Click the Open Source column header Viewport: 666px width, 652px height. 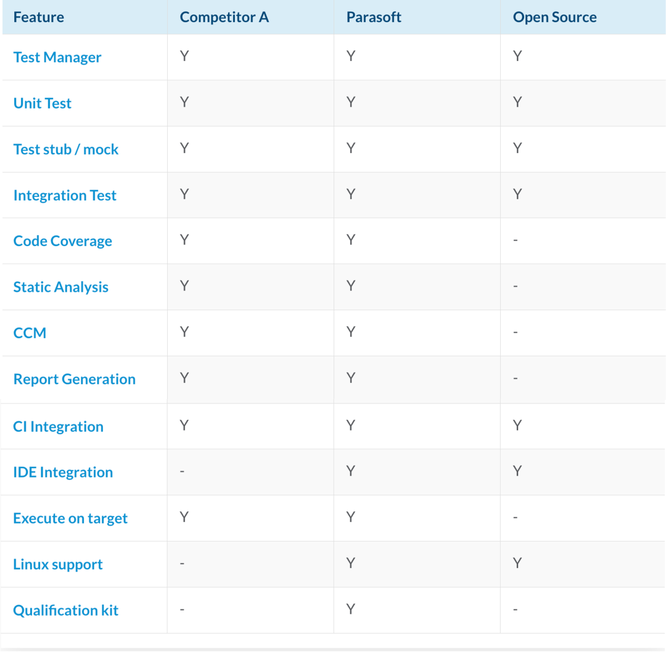pos(555,17)
